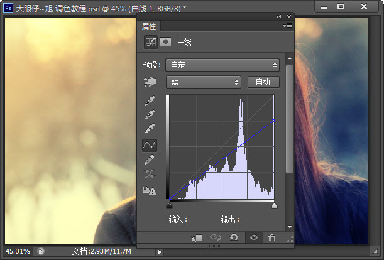Activate the on-image targeted adjustment hand tool
The image size is (384, 260).
pos(150,82)
